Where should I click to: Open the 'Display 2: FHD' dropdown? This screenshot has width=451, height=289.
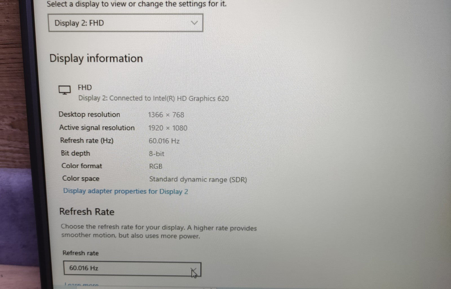click(125, 23)
